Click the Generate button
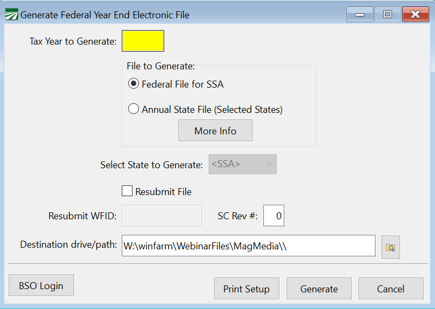Screen dimensions: 435x309 click(x=319, y=289)
